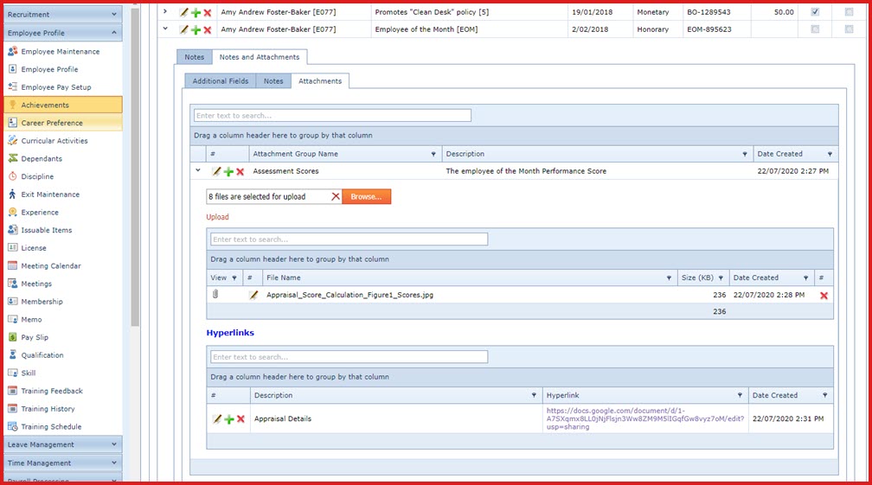This screenshot has height=485, width=872.
Task: Toggle first checkbox on Employee of the Month row
Action: [x=815, y=29]
